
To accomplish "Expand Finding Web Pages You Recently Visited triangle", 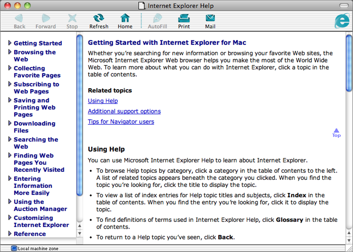I will (10, 155).
